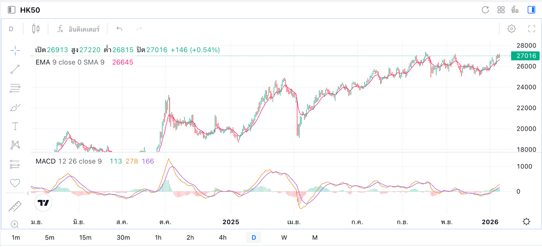
Task: Select the trend line drawing tool
Action: coord(15,69)
